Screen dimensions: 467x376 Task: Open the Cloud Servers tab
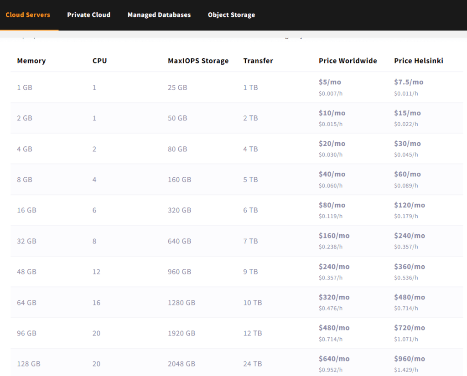point(28,15)
